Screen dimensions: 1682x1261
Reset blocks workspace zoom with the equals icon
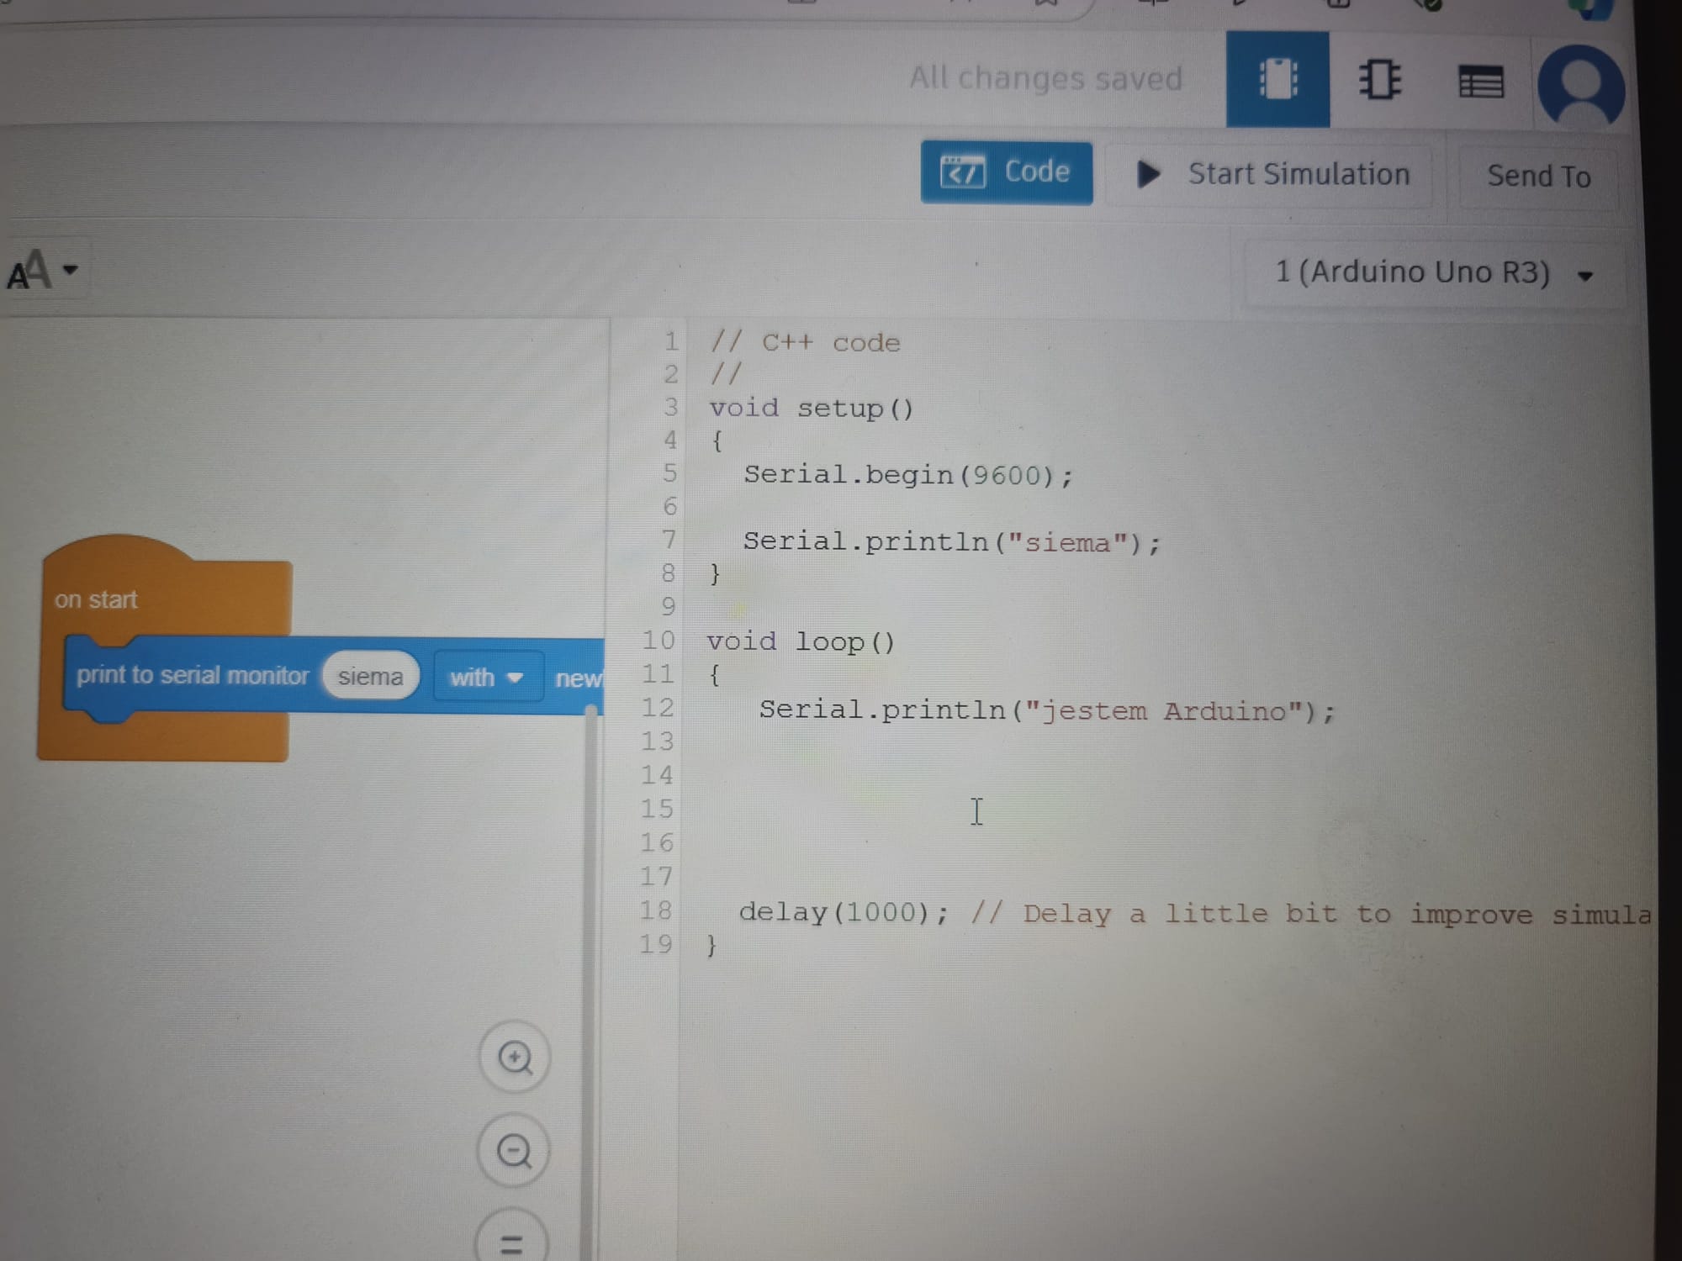tap(511, 1243)
